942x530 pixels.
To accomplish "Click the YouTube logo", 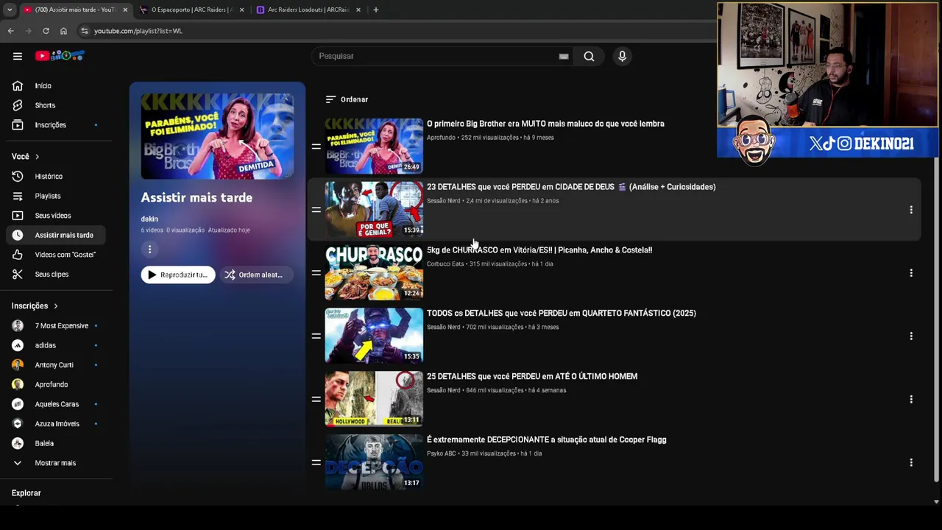I will coord(60,56).
